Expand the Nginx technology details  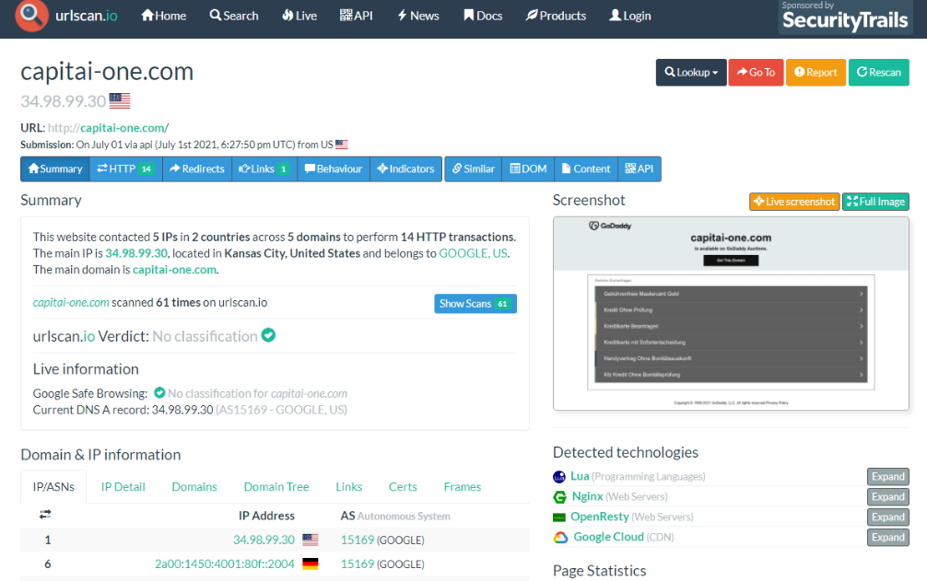coord(888,497)
